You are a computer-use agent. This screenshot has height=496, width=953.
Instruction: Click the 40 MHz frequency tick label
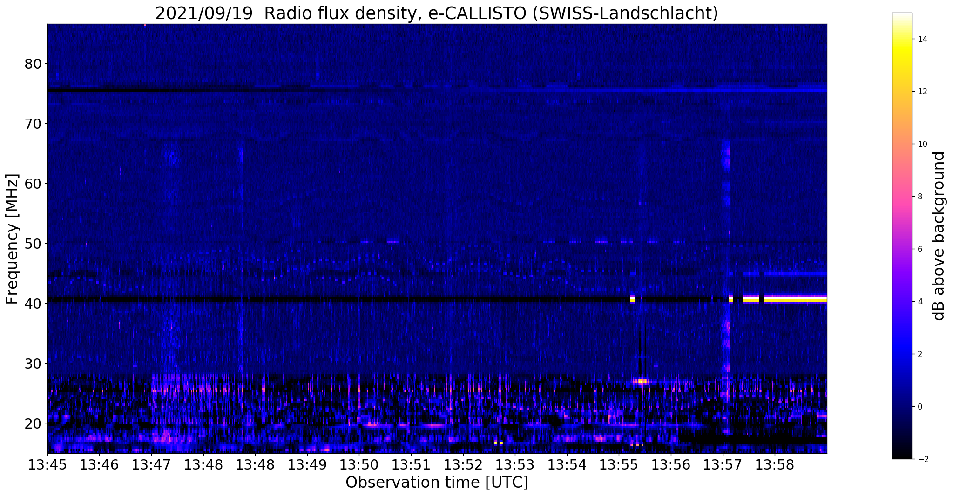coord(33,304)
